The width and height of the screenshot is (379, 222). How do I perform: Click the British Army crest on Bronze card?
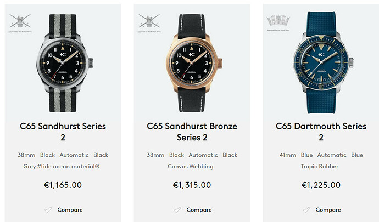(x=149, y=21)
